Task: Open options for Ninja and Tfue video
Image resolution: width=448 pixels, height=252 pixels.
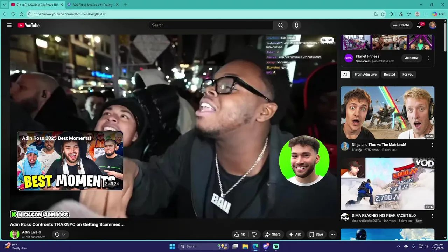Action: (432, 145)
